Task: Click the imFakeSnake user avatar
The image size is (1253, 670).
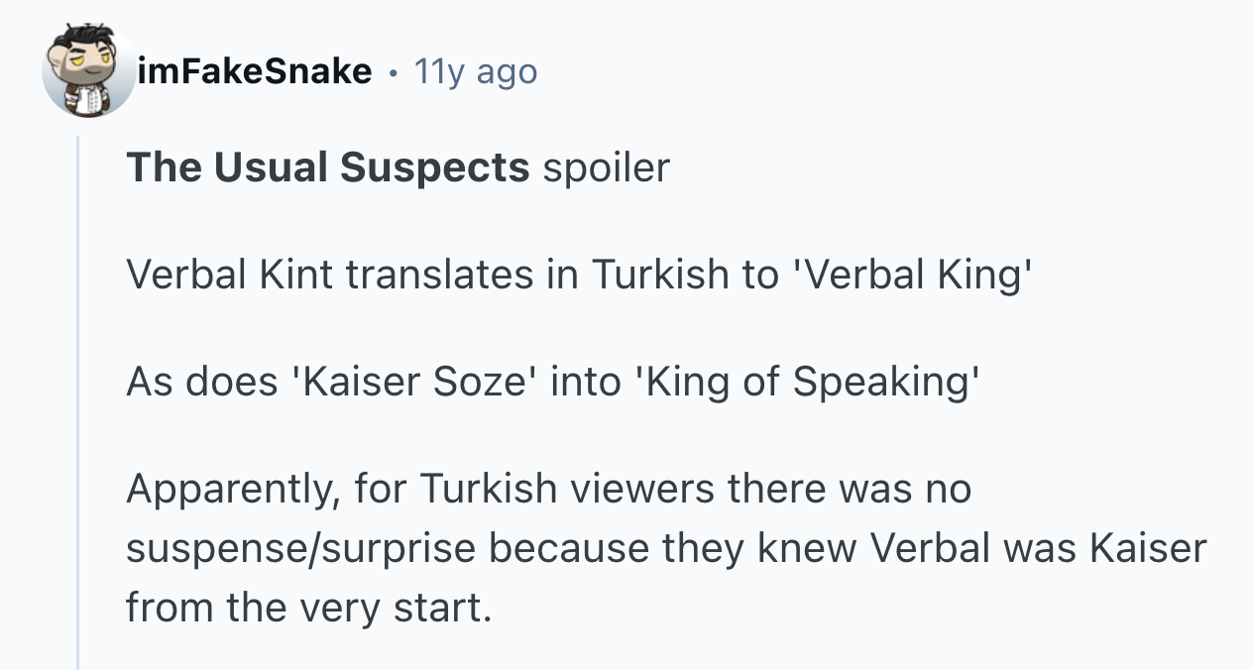Action: tap(89, 70)
